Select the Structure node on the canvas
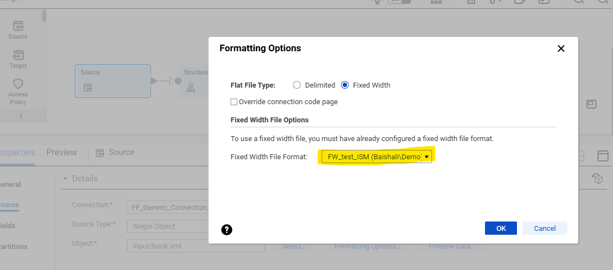 coord(194,81)
